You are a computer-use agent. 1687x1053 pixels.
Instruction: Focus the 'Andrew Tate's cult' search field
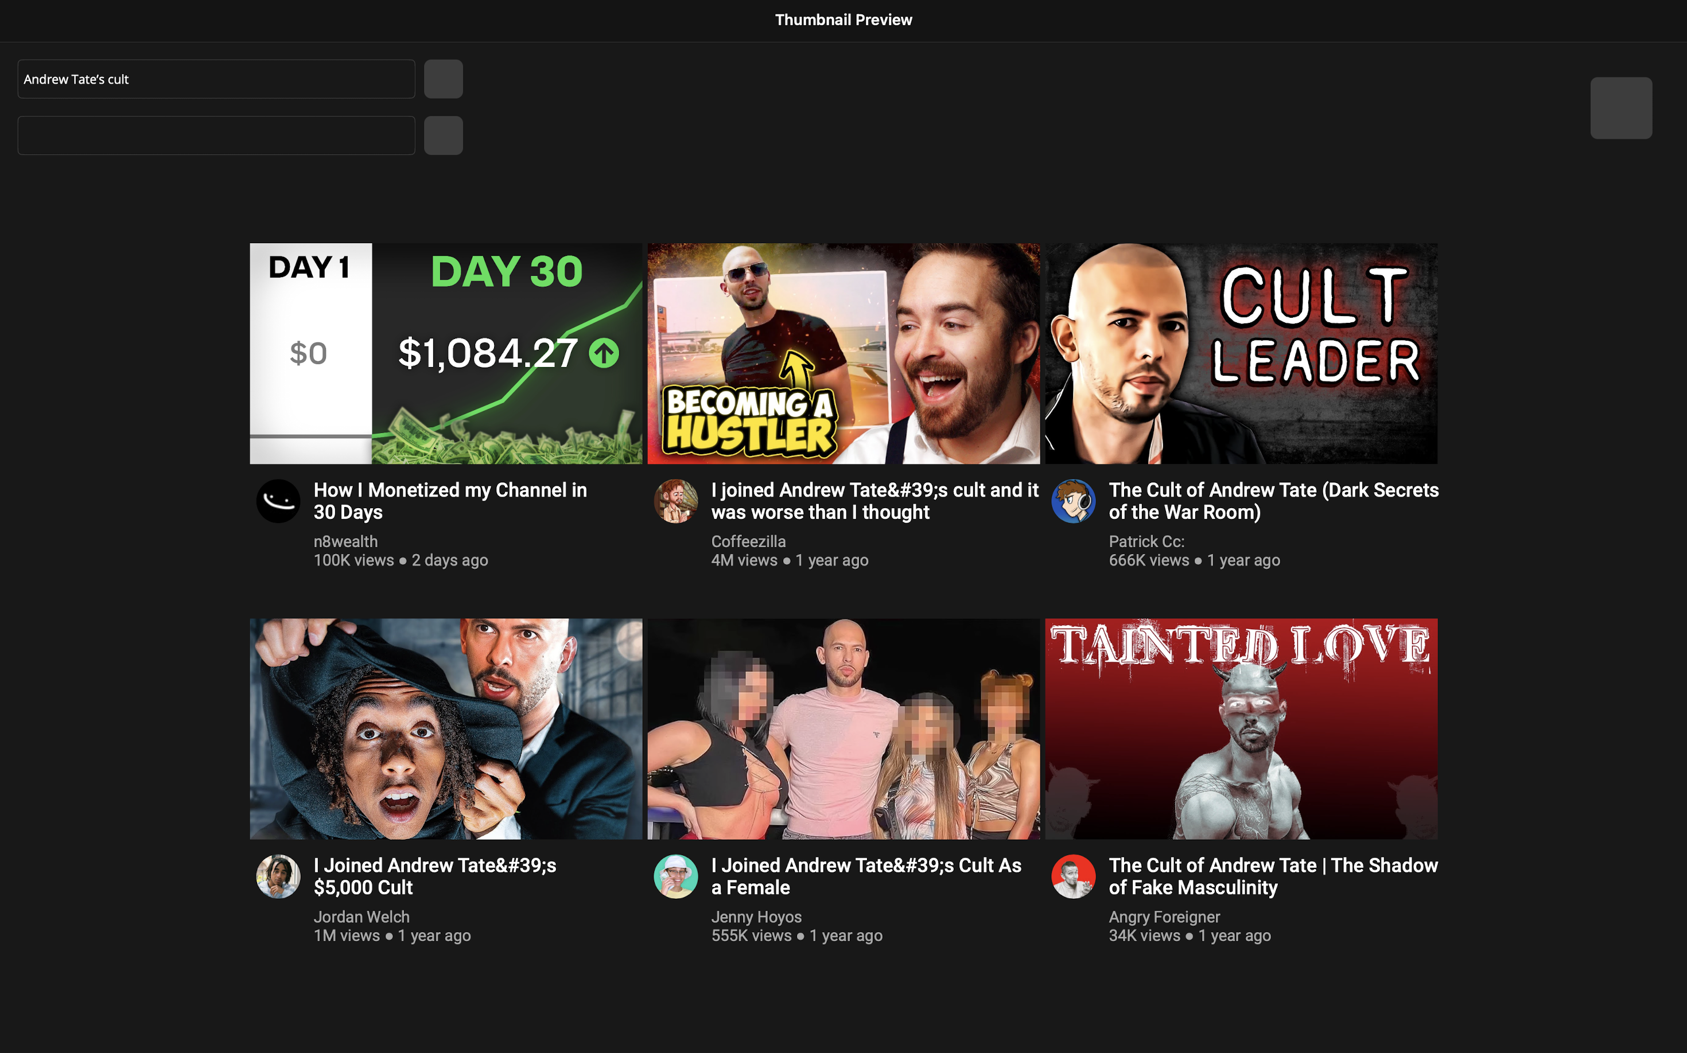(x=216, y=79)
